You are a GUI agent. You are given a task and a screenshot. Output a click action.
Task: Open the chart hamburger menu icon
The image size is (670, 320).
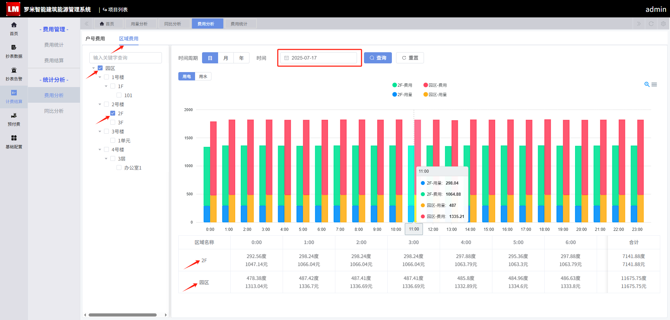point(654,85)
